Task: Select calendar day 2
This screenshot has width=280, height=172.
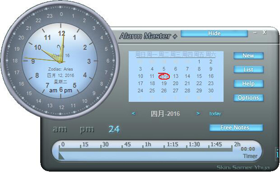Action: pos(211,62)
